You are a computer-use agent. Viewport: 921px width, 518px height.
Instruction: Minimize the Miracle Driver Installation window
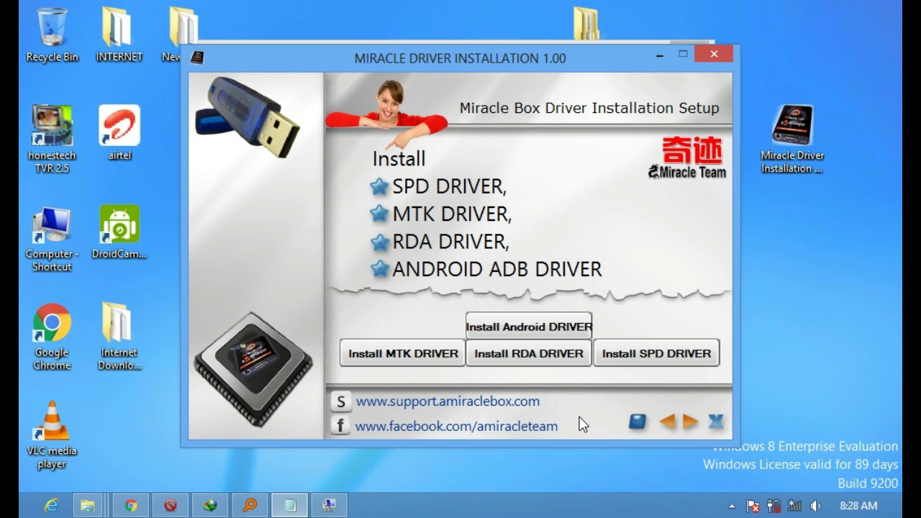pos(660,54)
